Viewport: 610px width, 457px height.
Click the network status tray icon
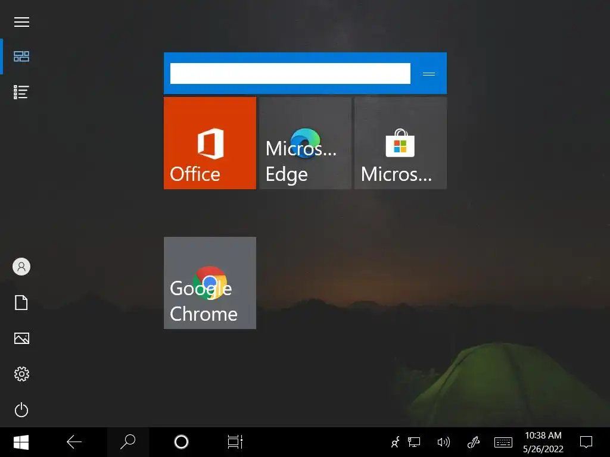pyautogui.click(x=414, y=442)
